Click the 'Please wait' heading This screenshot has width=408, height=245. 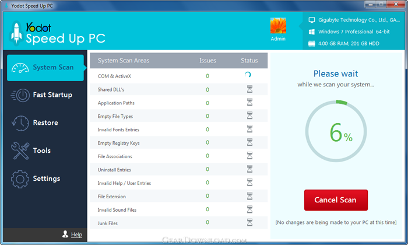point(336,73)
